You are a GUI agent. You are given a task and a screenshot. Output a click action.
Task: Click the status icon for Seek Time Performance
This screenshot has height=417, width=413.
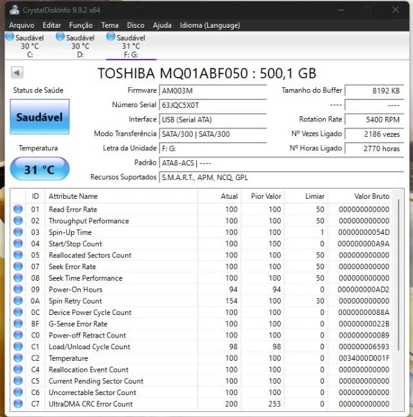coord(18,278)
